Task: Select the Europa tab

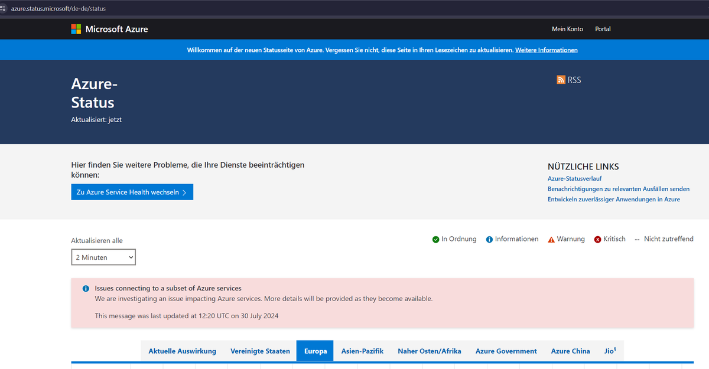Action: [x=316, y=351]
